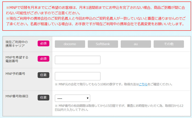The height and width of the screenshot is (118, 192).
Task: Focus the MNP予約番号 input field
Action: pos(78,76)
